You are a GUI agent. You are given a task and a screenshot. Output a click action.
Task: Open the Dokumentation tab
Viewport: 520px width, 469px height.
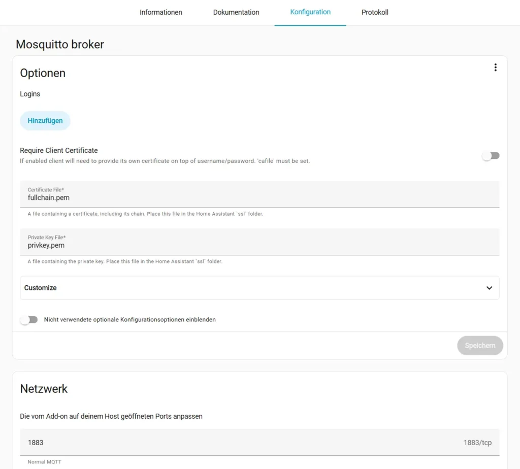[x=236, y=12]
